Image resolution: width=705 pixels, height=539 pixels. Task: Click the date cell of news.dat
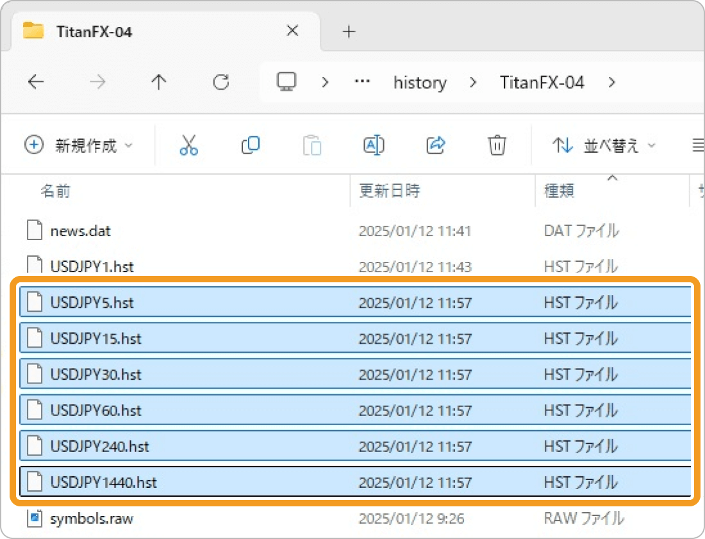(x=415, y=231)
